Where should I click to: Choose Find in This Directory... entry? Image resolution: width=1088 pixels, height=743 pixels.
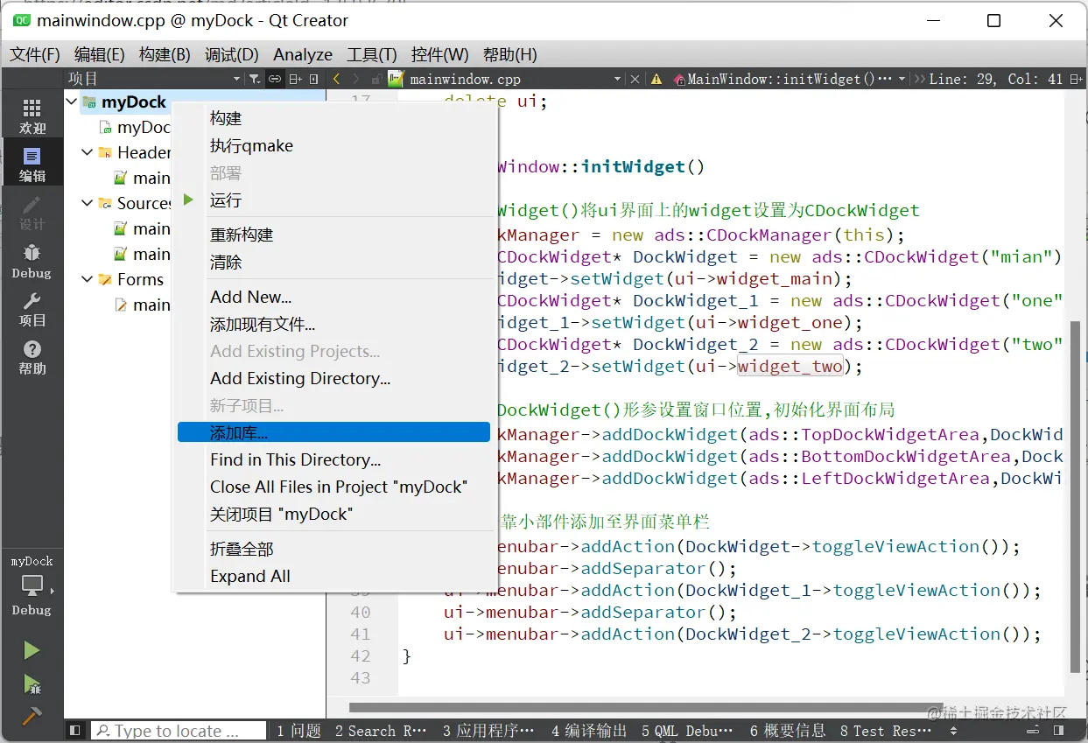click(x=333, y=459)
